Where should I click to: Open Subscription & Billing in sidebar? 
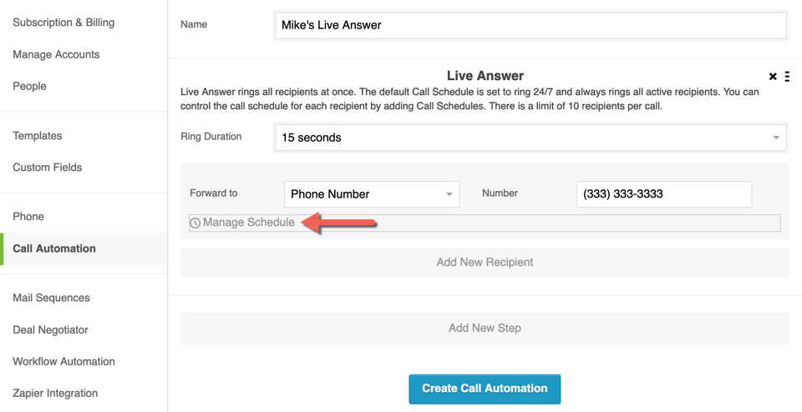(63, 23)
